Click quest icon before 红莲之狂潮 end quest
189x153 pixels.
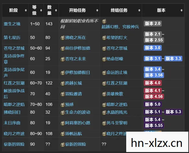click(x=104, y=83)
